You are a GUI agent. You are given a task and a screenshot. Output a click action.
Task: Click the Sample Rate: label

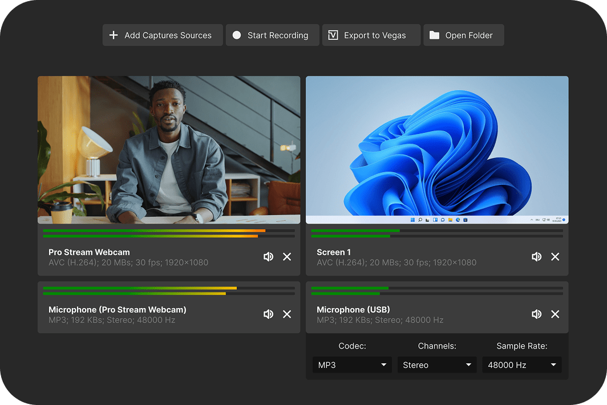pyautogui.click(x=522, y=346)
